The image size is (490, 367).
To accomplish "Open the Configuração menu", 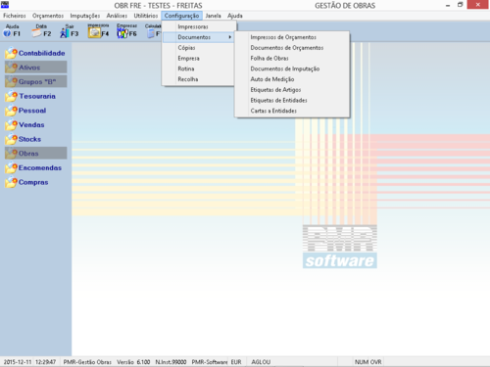I will pyautogui.click(x=181, y=16).
